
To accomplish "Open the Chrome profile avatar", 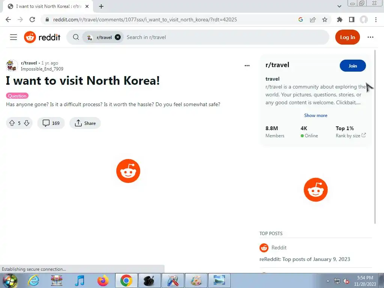I will [364, 19].
